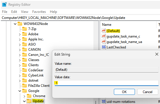This screenshot has height=104, width=160.
Task: Select the Canon_Inc_IC folder icon
Action: 25,55
